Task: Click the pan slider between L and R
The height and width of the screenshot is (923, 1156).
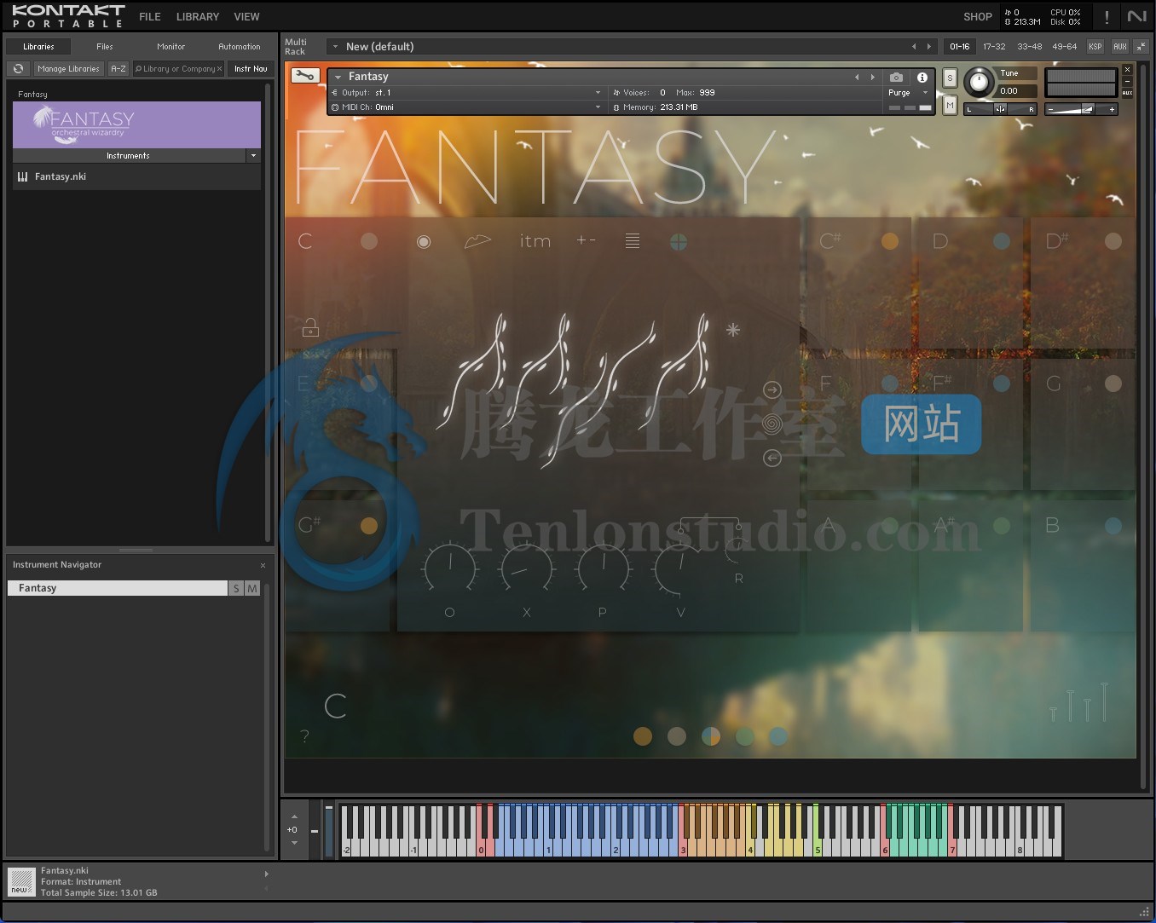Action: coord(1000,109)
